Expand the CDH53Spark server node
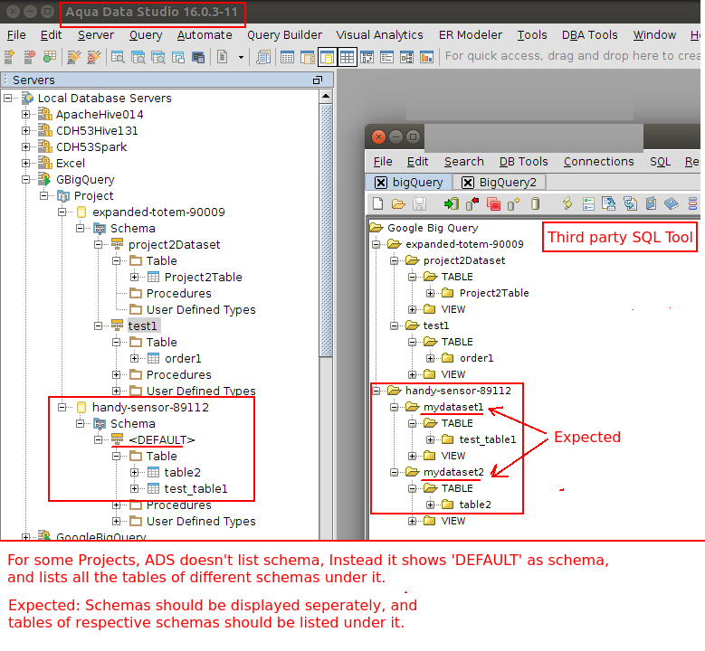Viewport: 705px width, 651px height. [26, 146]
